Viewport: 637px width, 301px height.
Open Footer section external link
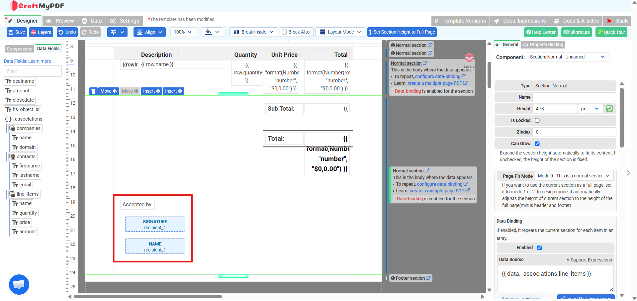(428, 278)
